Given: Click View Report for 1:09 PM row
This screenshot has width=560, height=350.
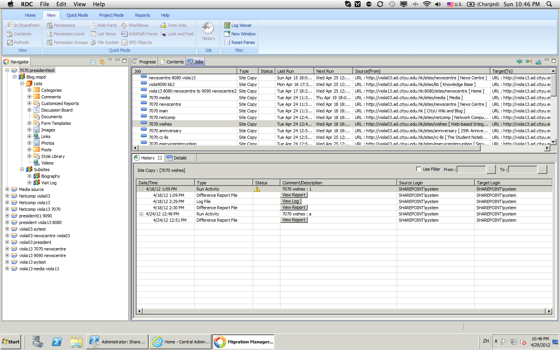Looking at the screenshot, I should pyautogui.click(x=294, y=195).
